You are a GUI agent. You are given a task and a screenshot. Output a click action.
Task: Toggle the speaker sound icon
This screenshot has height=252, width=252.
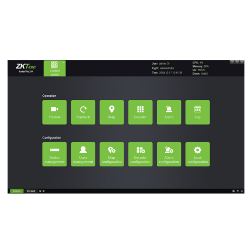click(x=44, y=191)
